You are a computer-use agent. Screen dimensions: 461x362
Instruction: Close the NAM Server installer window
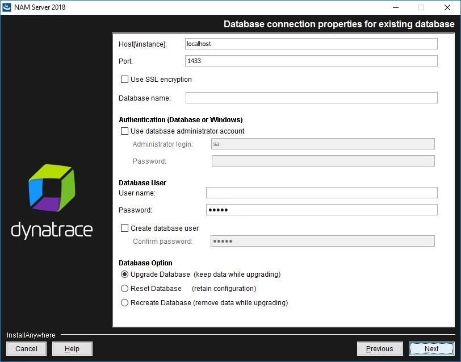click(447, 7)
